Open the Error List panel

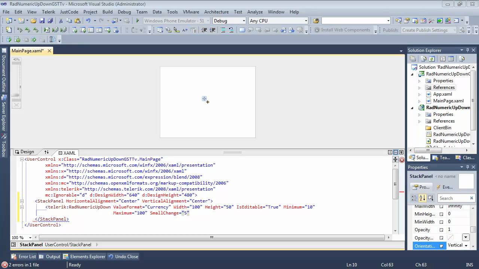pyautogui.click(x=24, y=257)
